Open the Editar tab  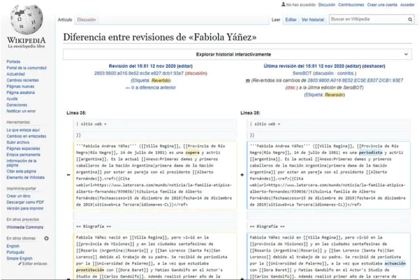click(291, 20)
